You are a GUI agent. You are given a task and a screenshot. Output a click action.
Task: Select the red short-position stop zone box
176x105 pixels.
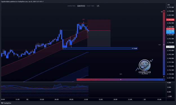(99, 25)
